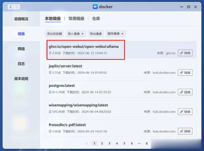Viewport: 204px width, 151px height.
Task: Open the 网络 sidebar section
Action: [21, 49]
